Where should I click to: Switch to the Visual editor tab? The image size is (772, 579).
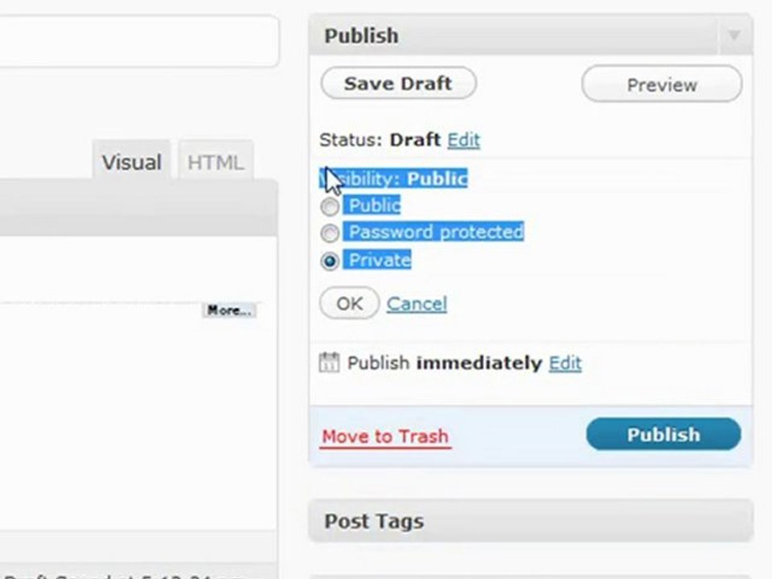[x=131, y=161]
